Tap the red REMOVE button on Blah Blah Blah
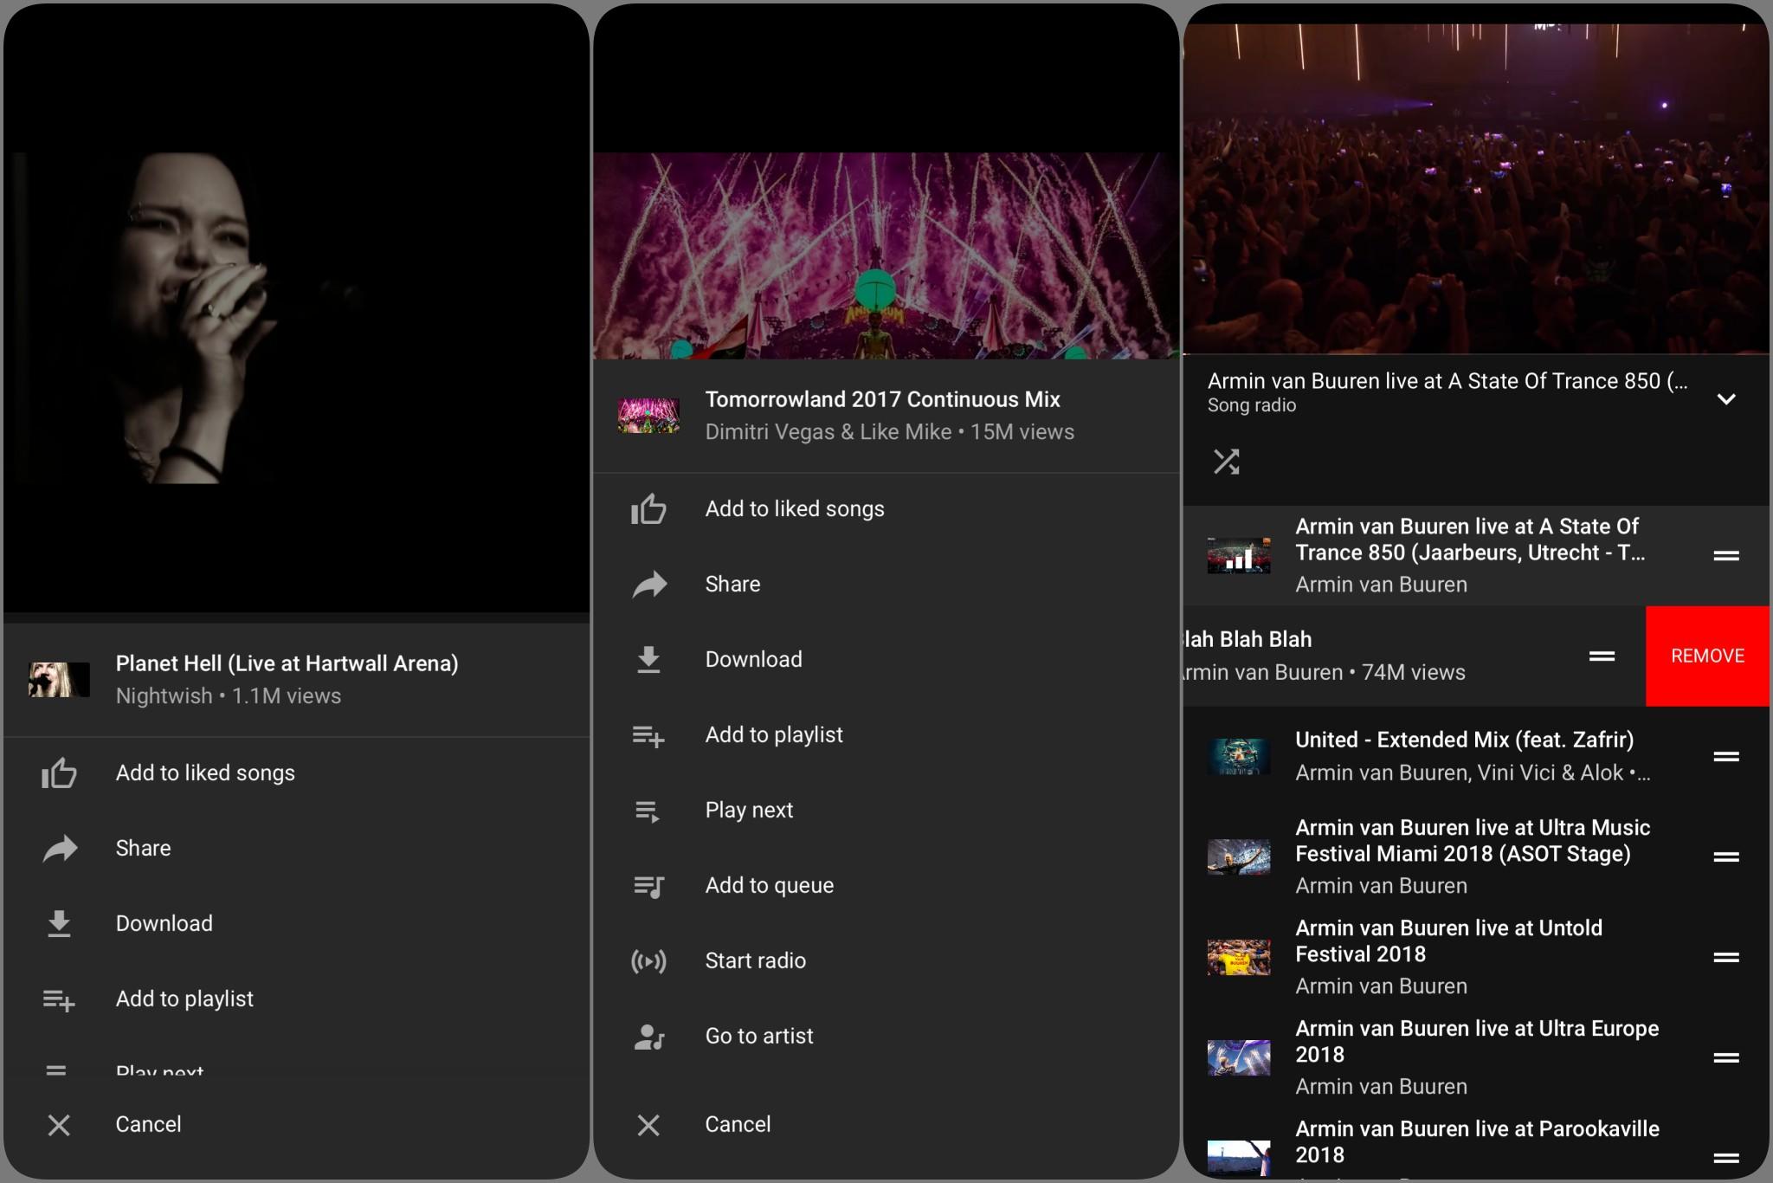Screen dimensions: 1773x1183 click(1707, 656)
